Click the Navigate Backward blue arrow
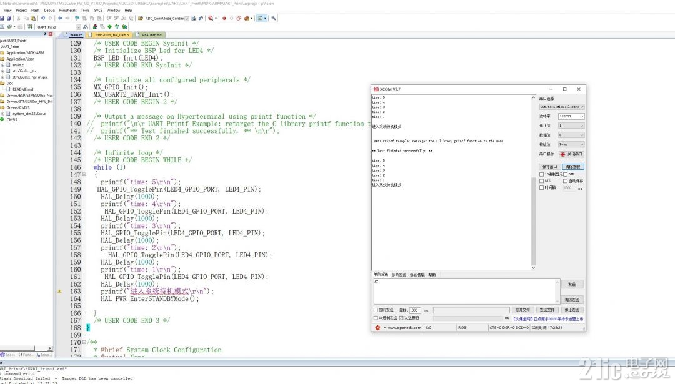Image resolution: width=675 pixels, height=384 pixels. tap(60, 18)
